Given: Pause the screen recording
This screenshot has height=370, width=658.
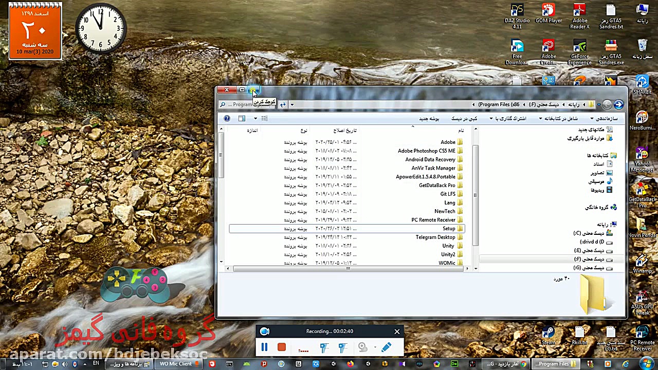Looking at the screenshot, I should click(264, 348).
